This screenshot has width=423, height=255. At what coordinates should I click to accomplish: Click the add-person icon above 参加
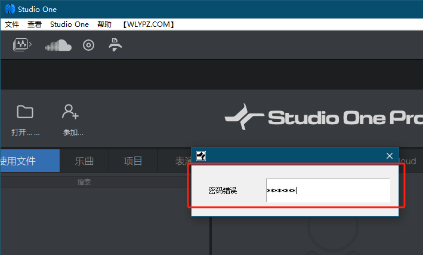70,112
